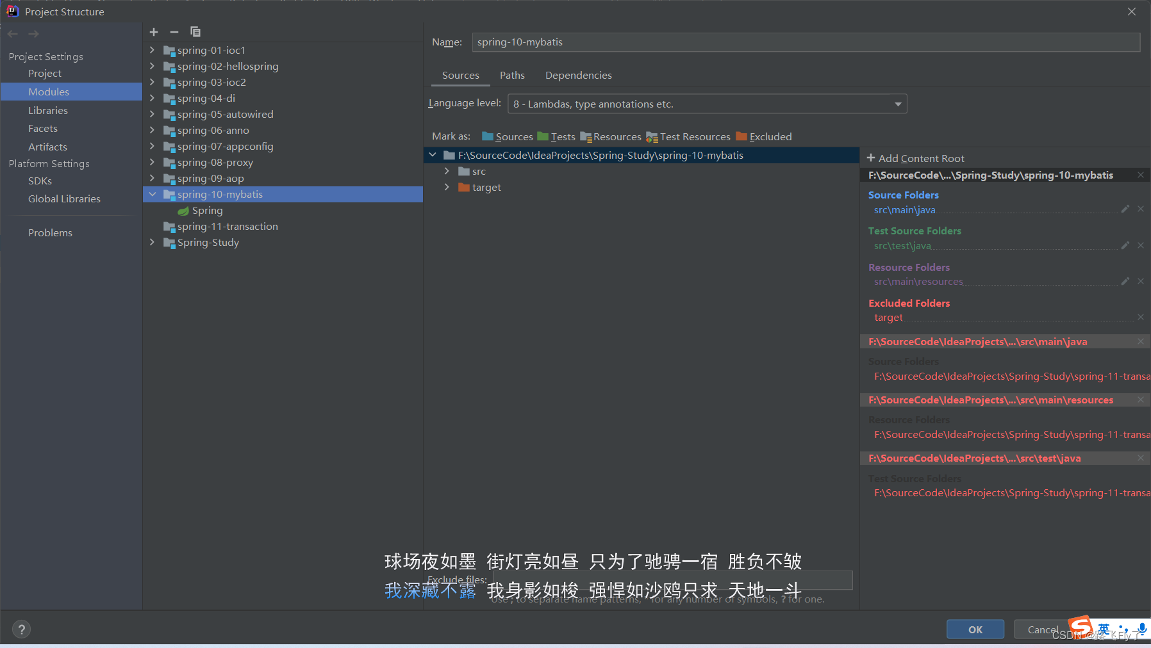Expand the src folder
The image size is (1151, 648).
(447, 171)
